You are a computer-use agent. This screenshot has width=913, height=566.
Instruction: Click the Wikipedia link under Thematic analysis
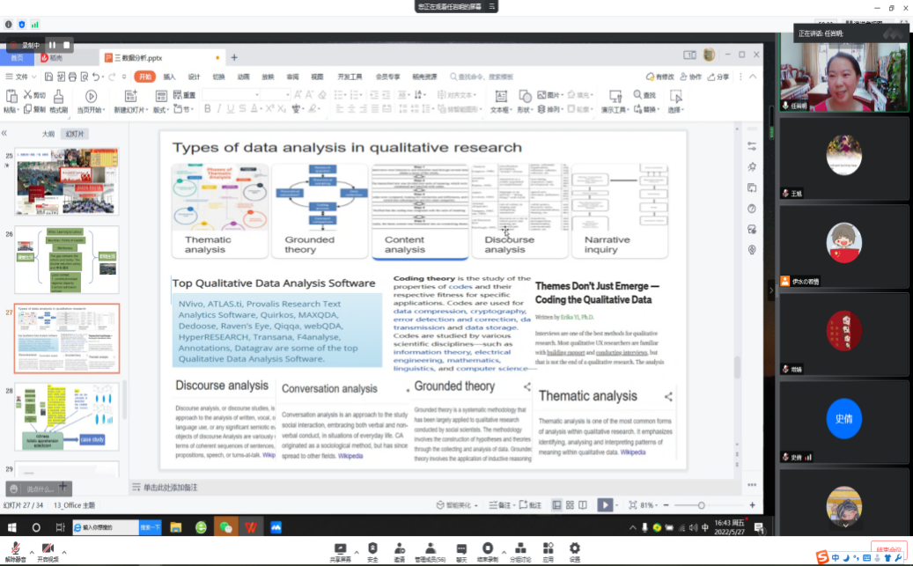pyautogui.click(x=633, y=452)
